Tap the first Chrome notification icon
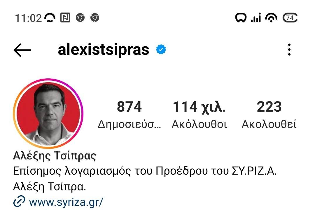Image resolution: width=315 pixels, height=216 pixels. (80, 17)
